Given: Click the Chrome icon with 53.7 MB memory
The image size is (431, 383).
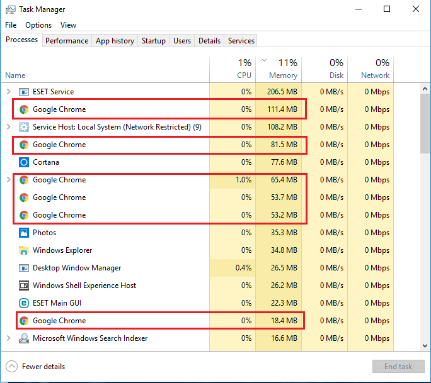Looking at the screenshot, I should click(24, 197).
